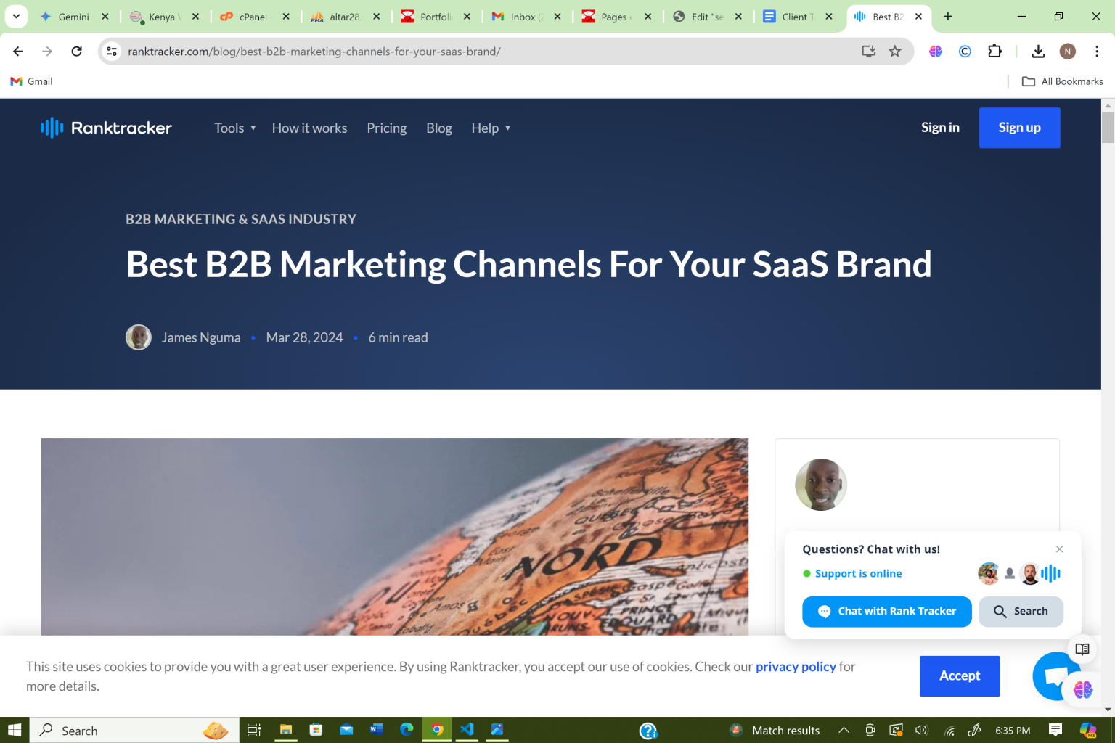Open Microsoft Word from taskbar
Screen dimensions: 1115x743
pyautogui.click(x=376, y=730)
